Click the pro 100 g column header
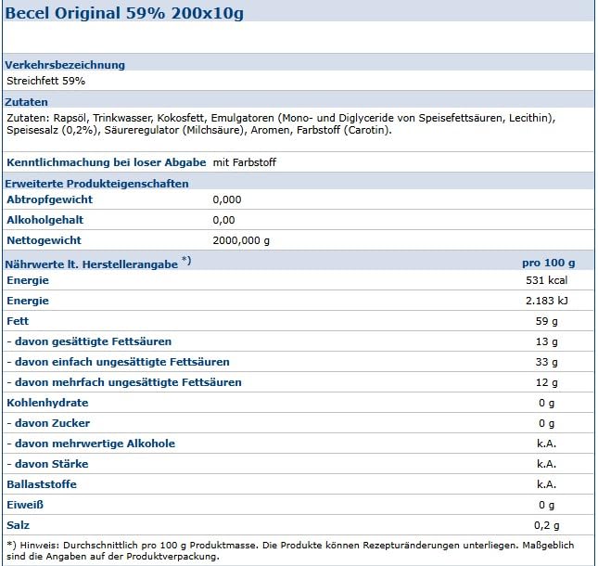Viewport: 598px width, 566px height. point(549,263)
